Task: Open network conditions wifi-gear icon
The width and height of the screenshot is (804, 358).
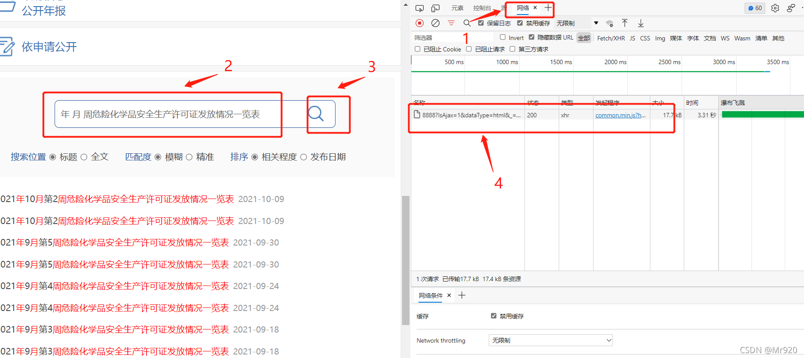Action: [x=609, y=23]
